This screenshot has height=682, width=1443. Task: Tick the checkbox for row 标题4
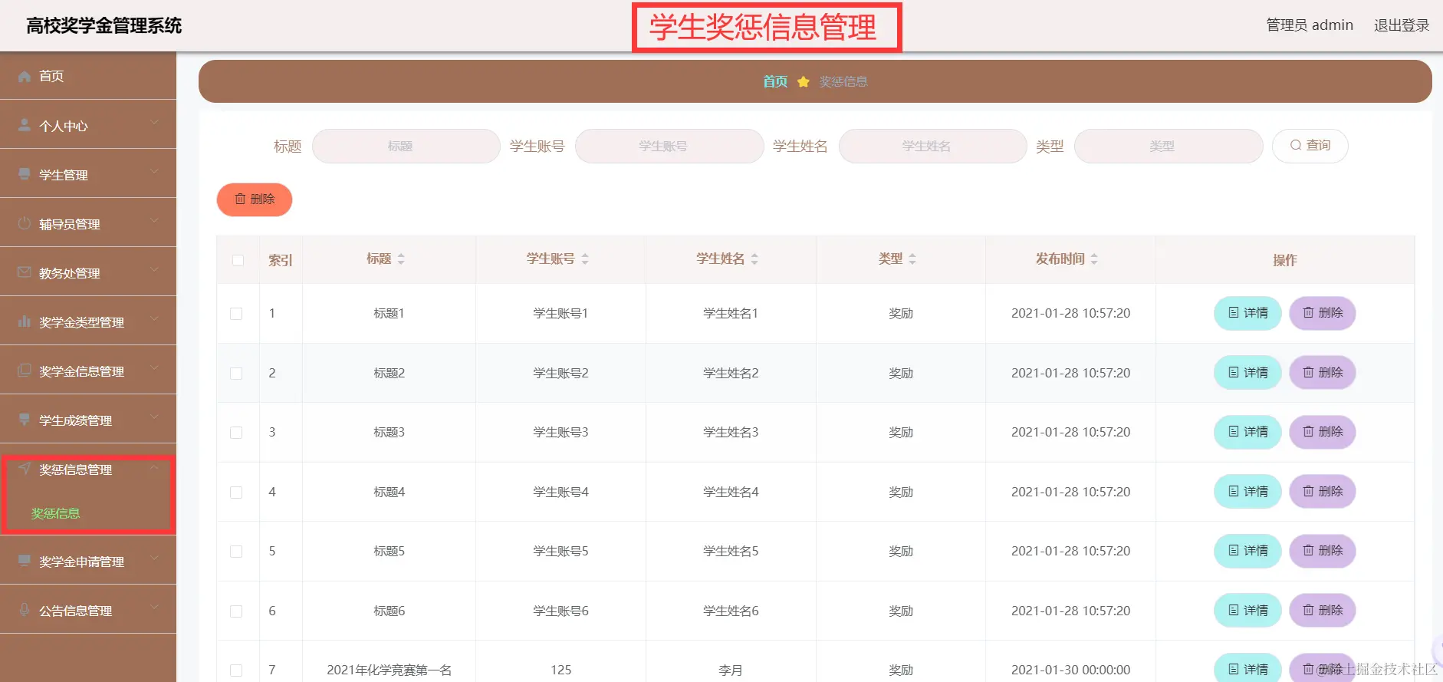236,493
